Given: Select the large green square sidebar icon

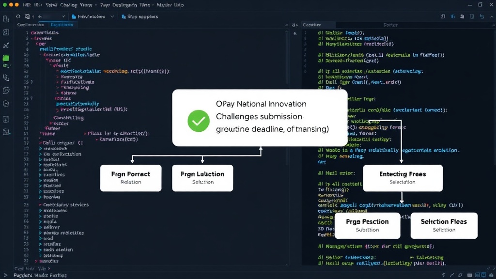Looking at the screenshot, I should point(6,58).
